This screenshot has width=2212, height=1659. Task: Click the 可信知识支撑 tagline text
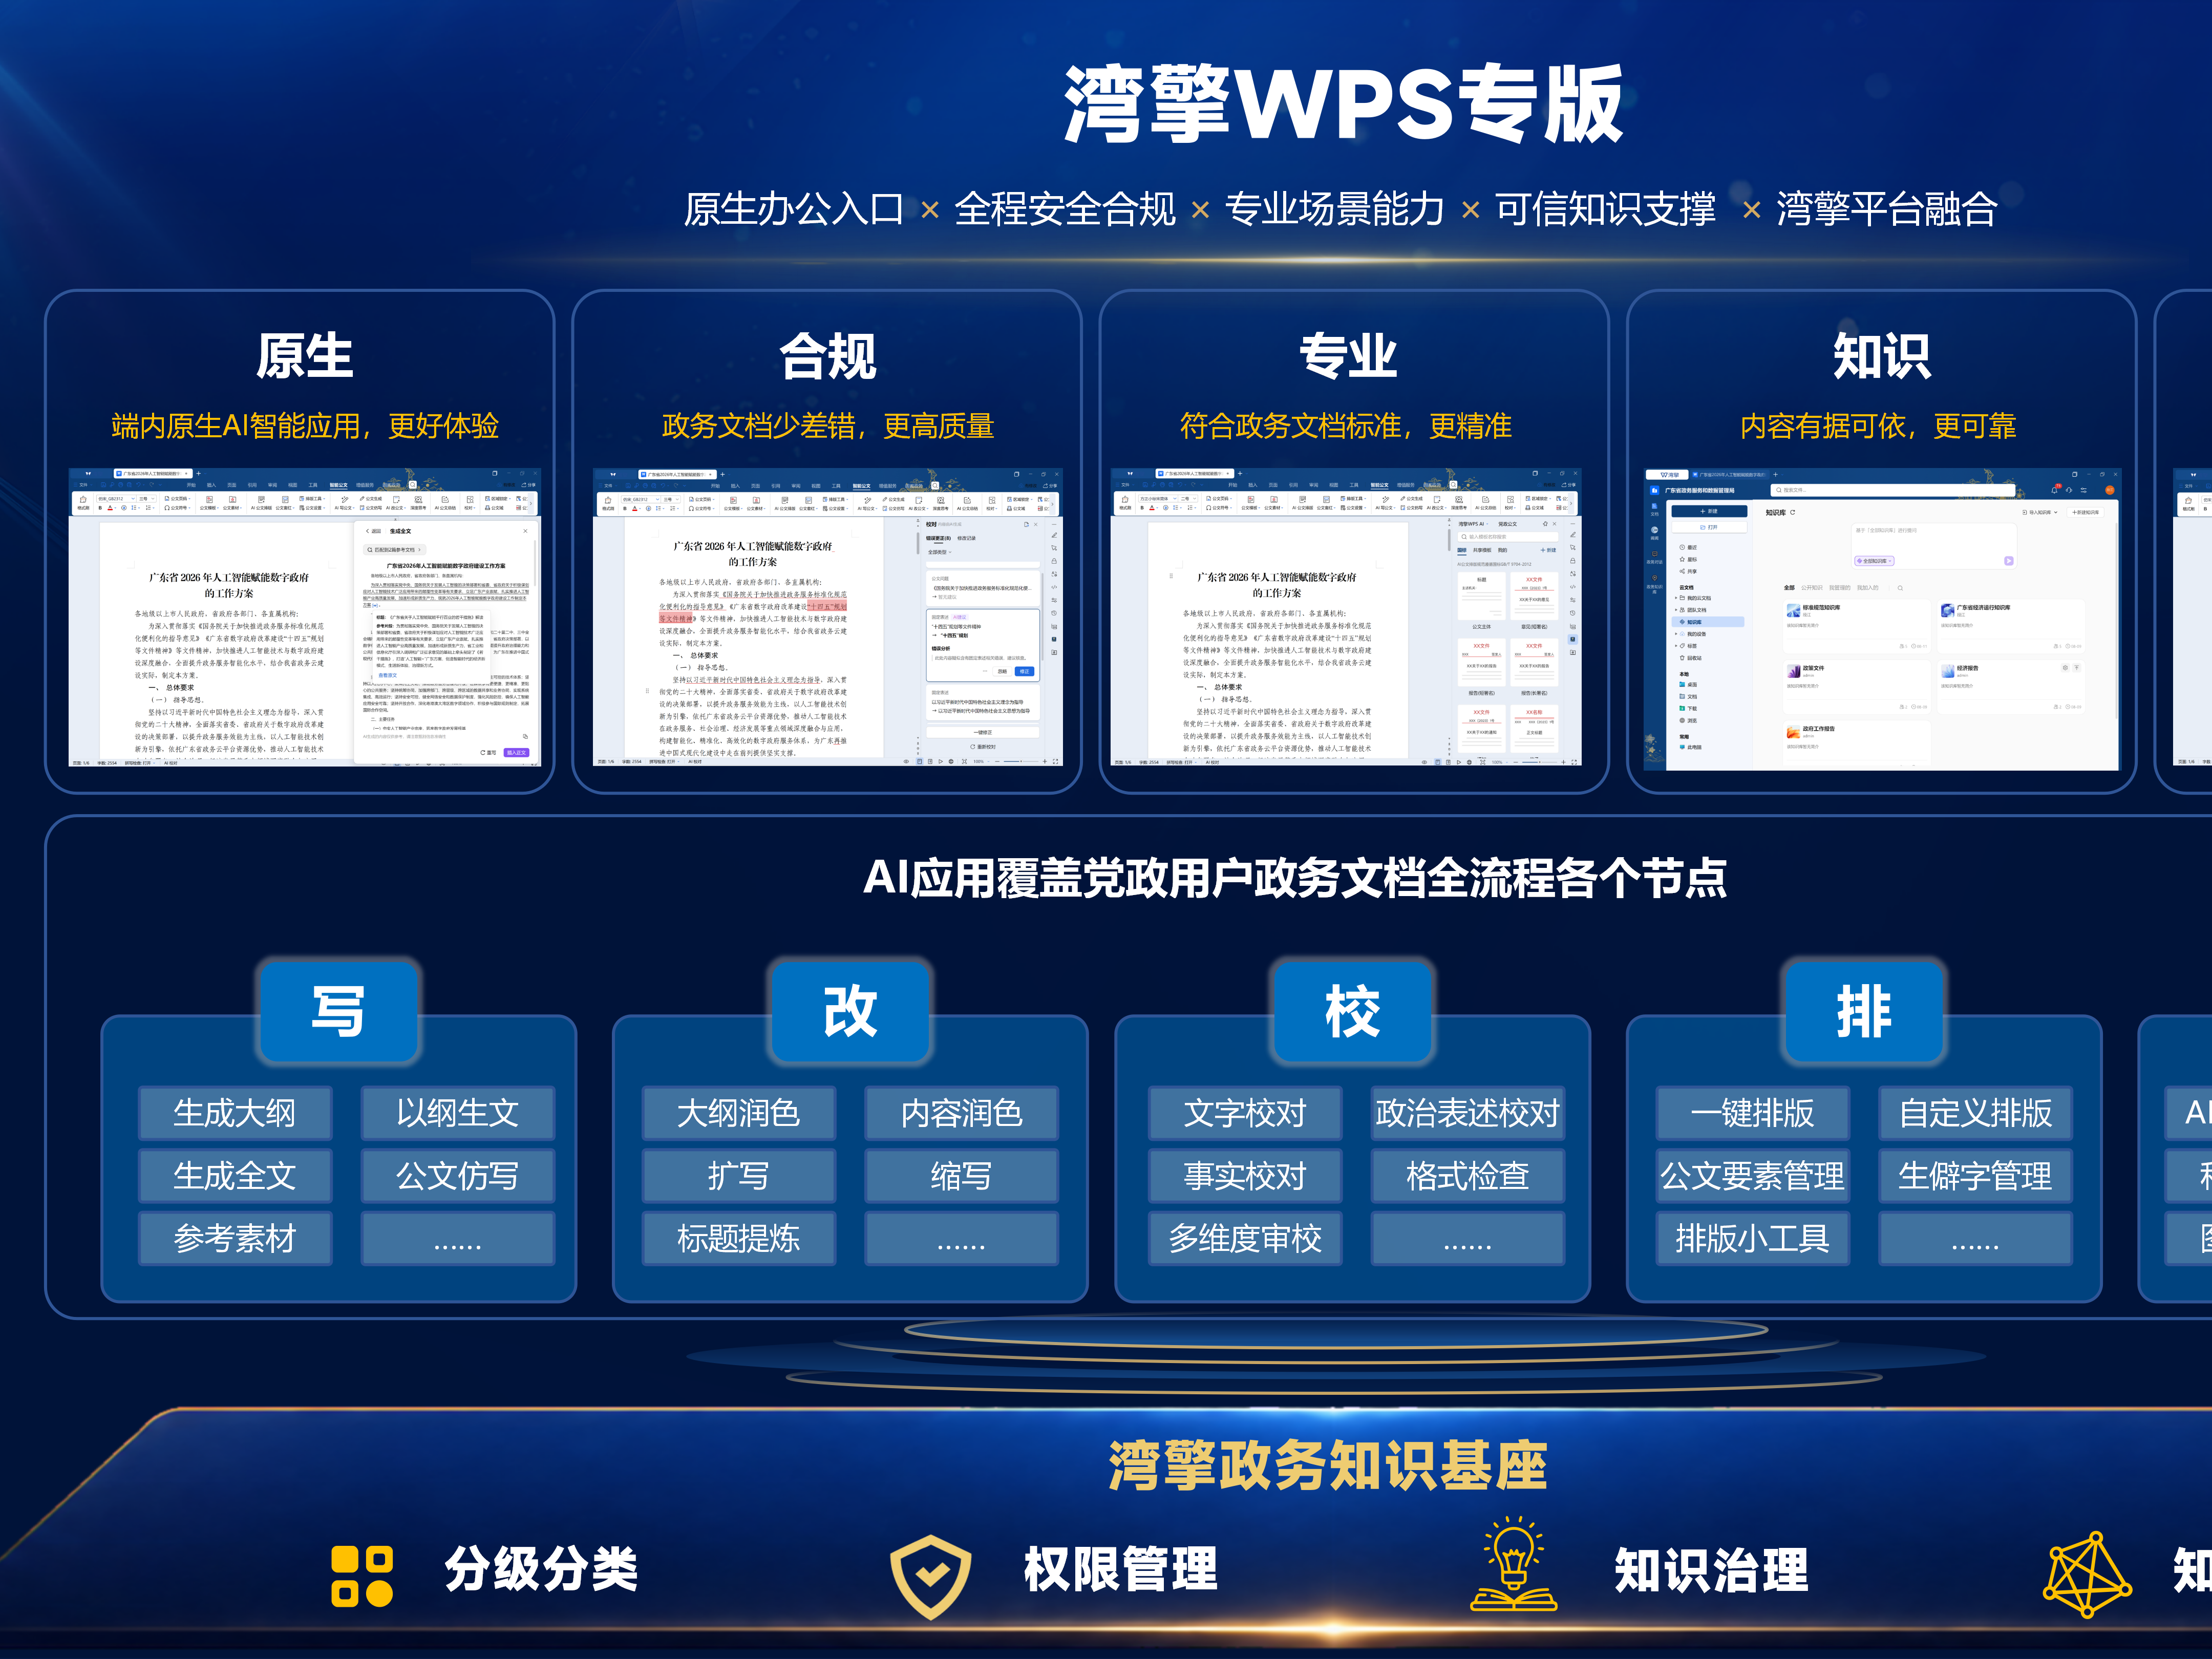point(1606,209)
